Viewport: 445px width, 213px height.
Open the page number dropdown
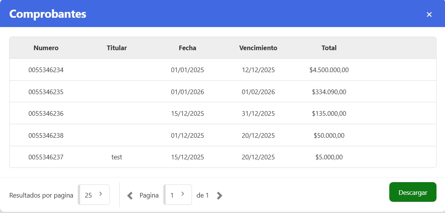click(x=178, y=195)
